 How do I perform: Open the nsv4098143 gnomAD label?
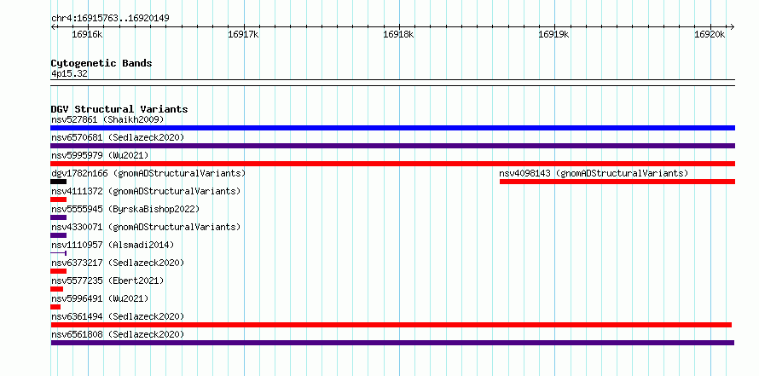pos(594,173)
